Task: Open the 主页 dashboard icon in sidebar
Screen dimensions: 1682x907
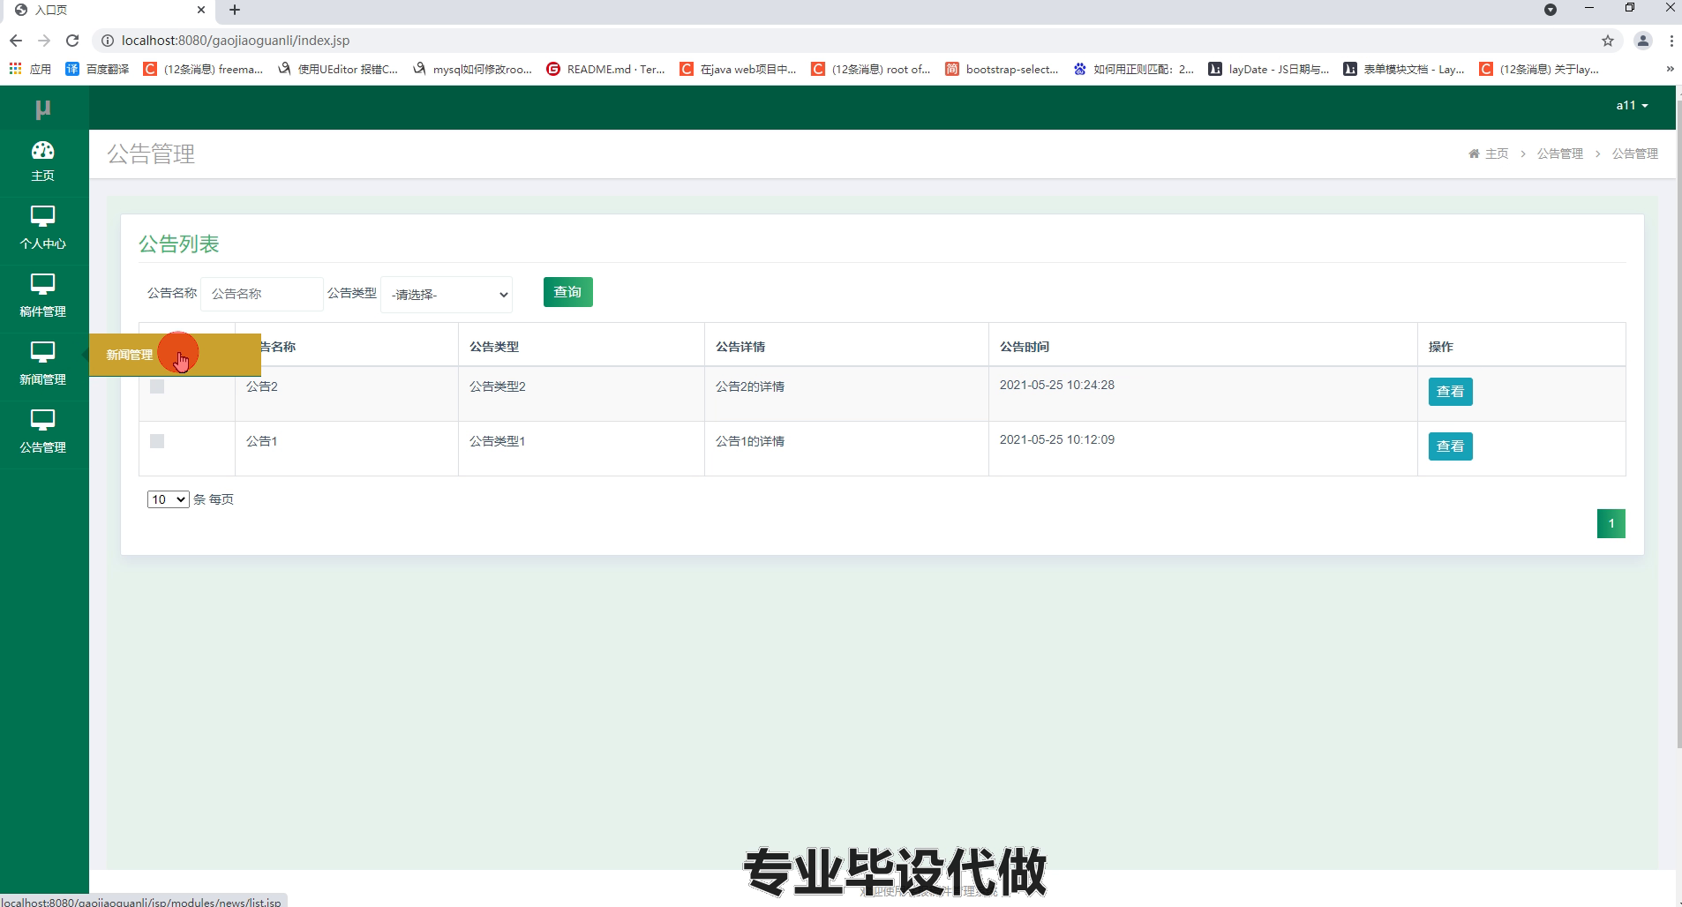Action: pyautogui.click(x=42, y=151)
